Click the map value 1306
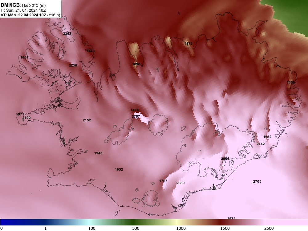 coord(291,82)
